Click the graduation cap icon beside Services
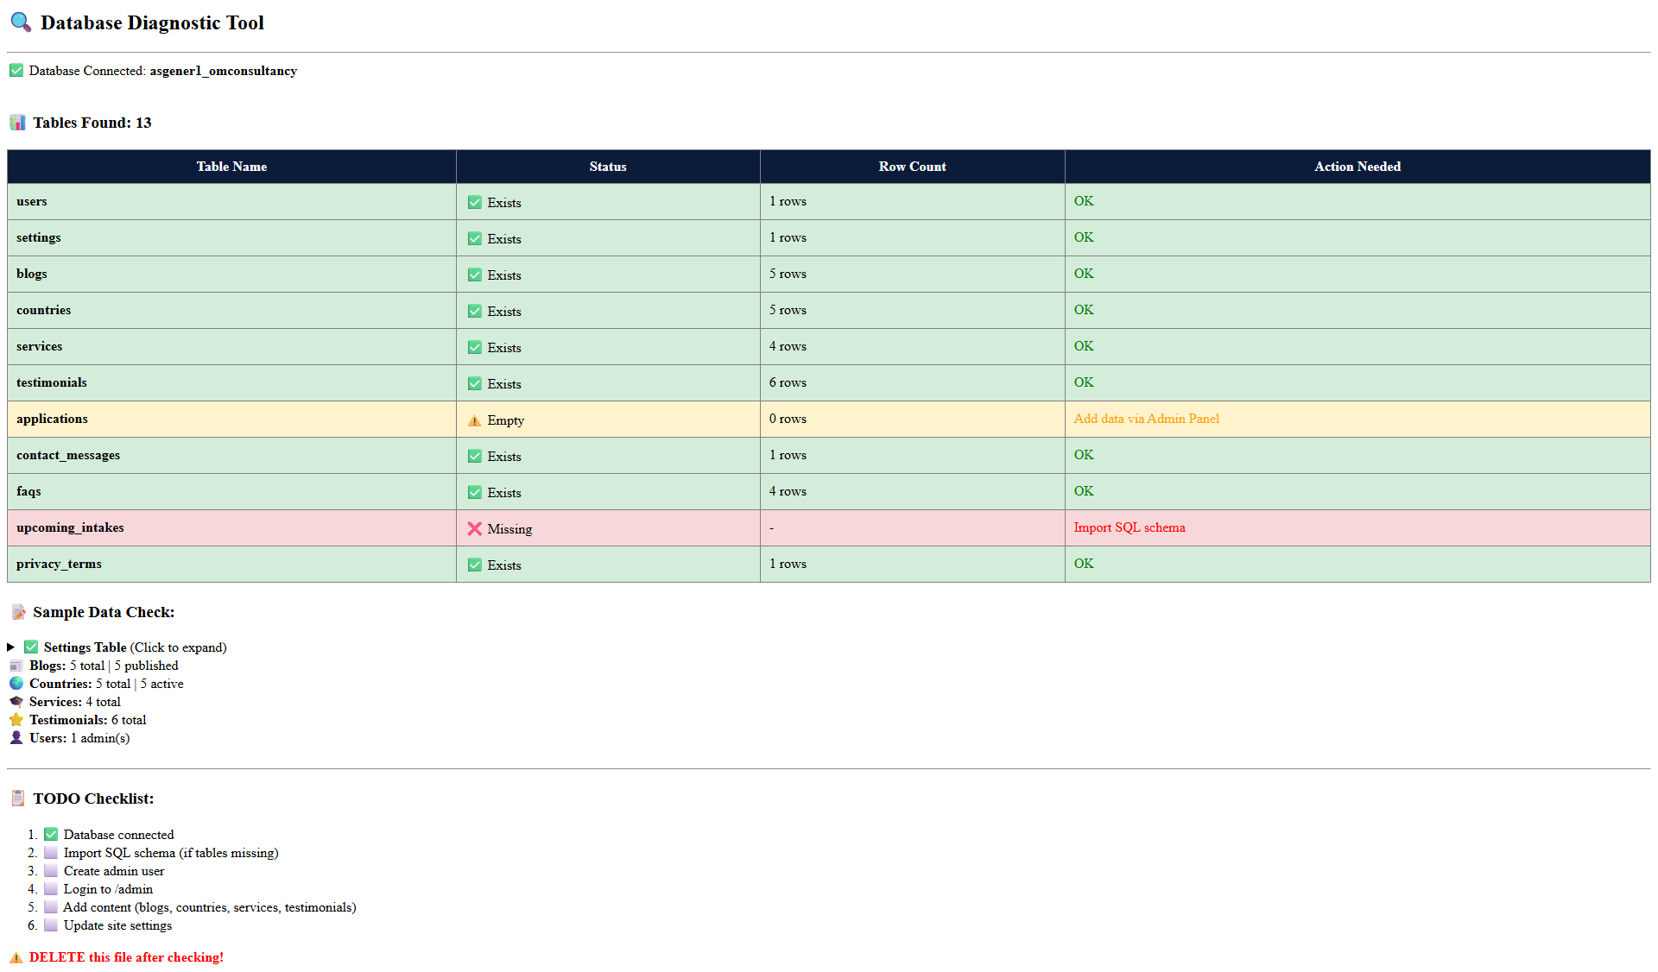The height and width of the screenshot is (972, 1658). point(16,702)
